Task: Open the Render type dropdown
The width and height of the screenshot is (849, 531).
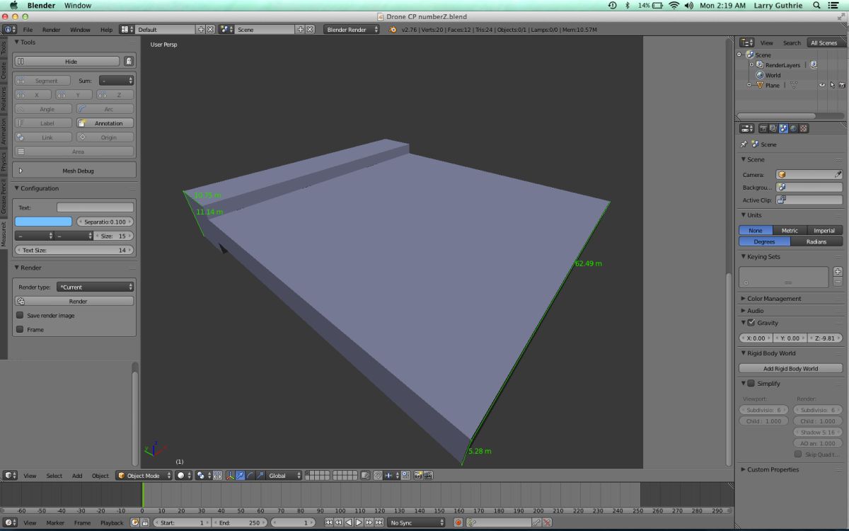Action: [95, 287]
